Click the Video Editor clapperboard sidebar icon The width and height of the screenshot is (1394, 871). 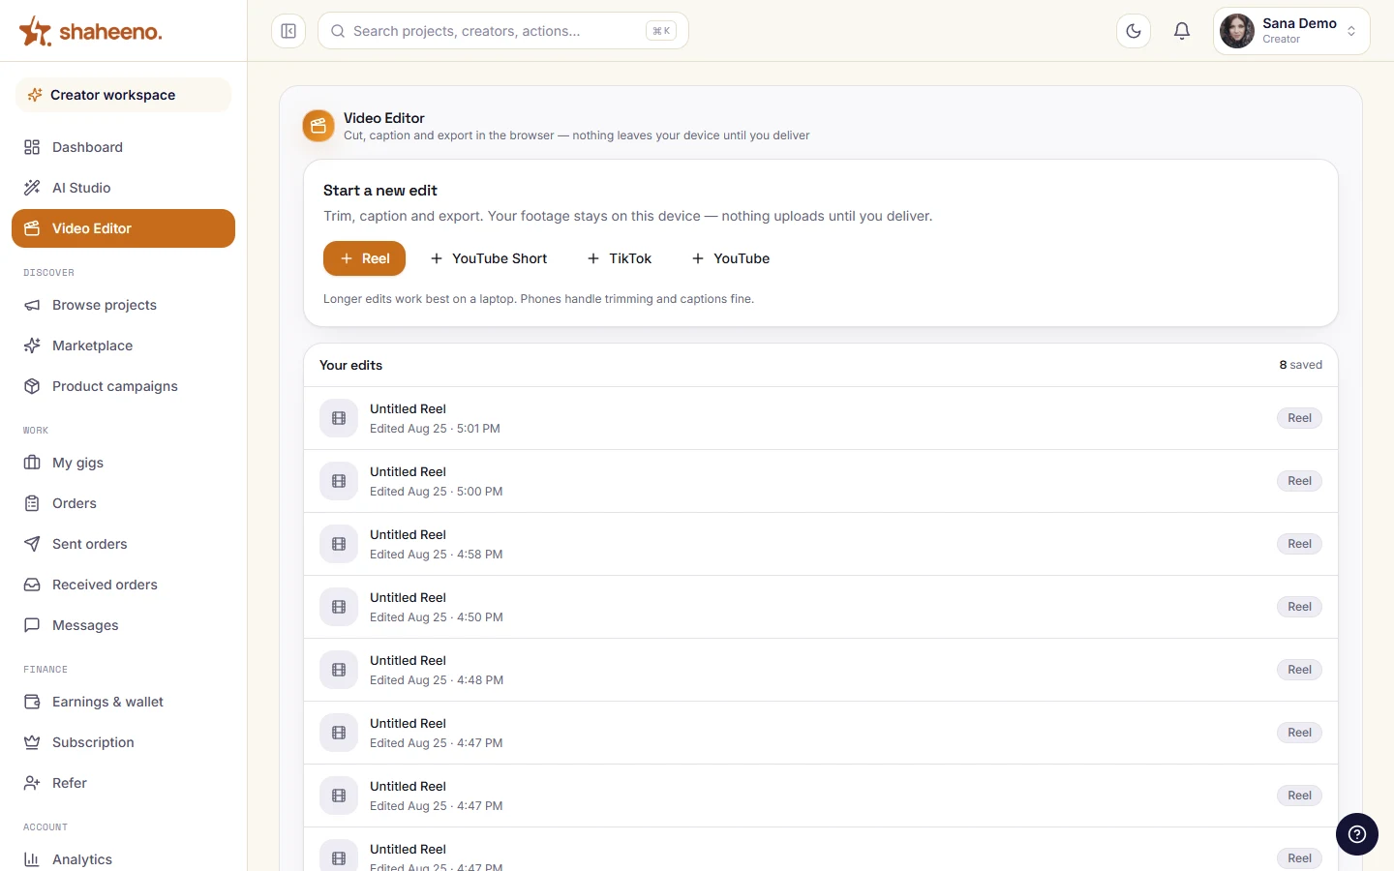pos(32,228)
